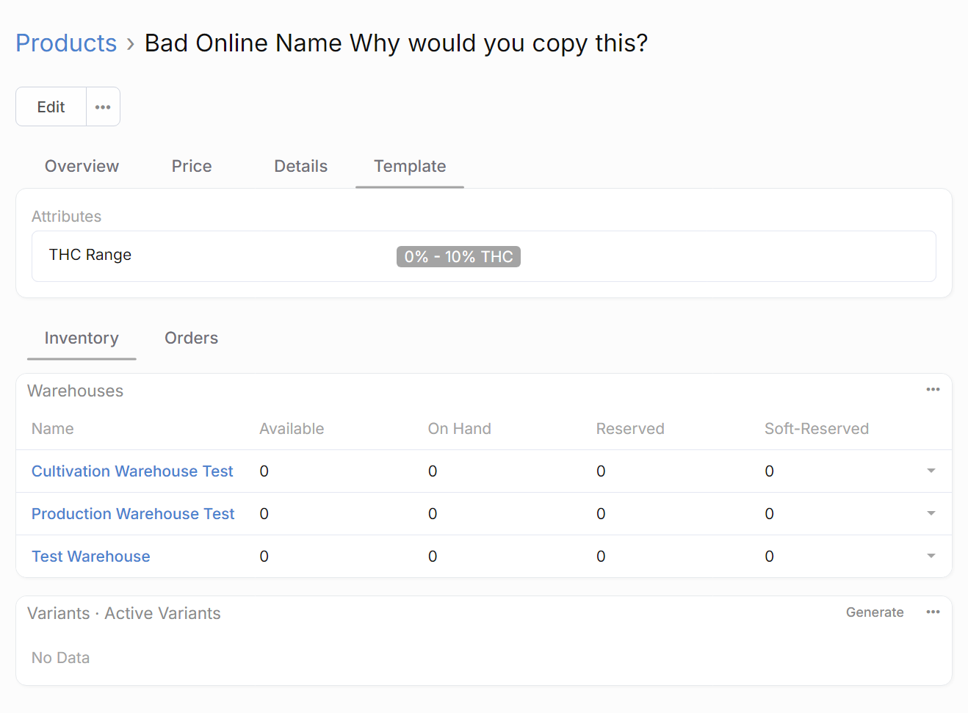Click Generate in the Variants panel
This screenshot has height=713, width=968.
click(x=874, y=612)
